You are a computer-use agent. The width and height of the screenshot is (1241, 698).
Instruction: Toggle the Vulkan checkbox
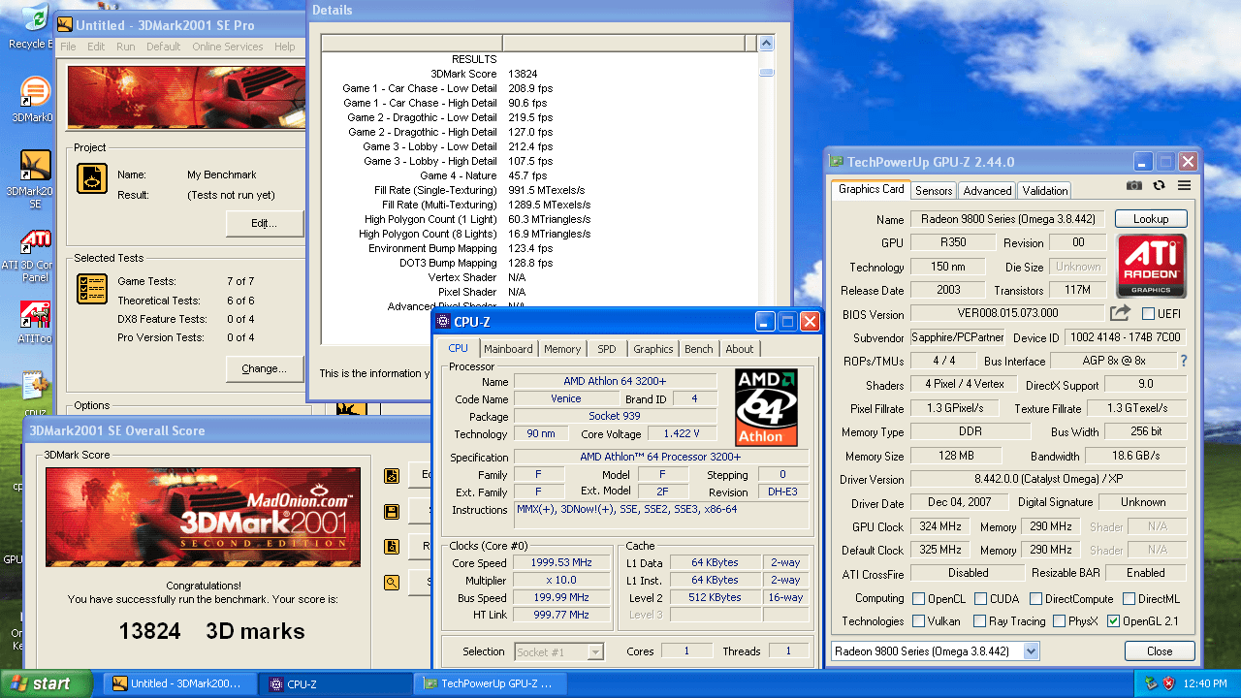(919, 621)
